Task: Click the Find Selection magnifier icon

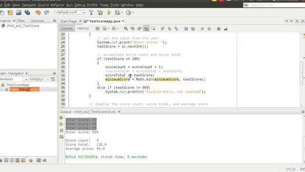Action: [x=126, y=29]
